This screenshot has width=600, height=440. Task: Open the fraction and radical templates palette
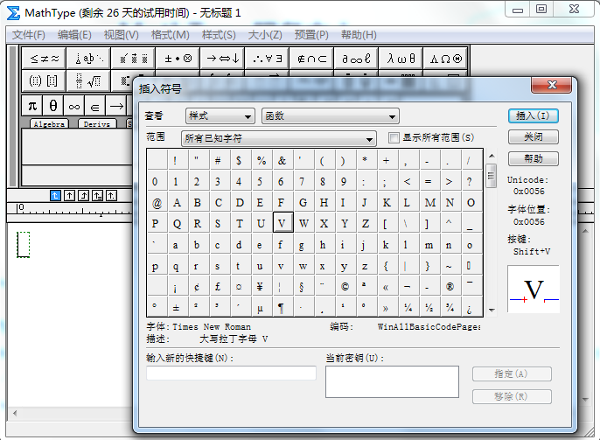tap(89, 80)
